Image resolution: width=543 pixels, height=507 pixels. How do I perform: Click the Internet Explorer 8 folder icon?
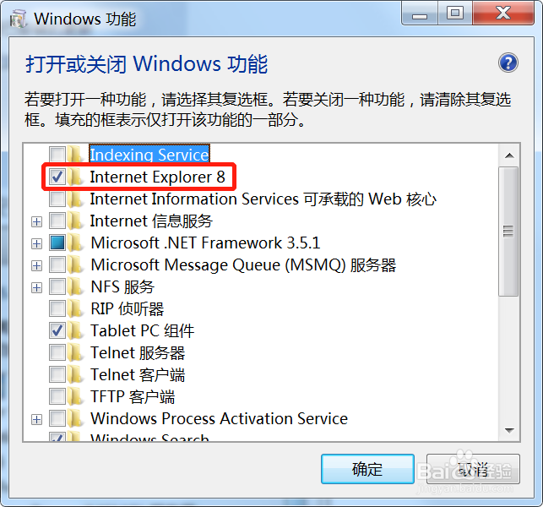tap(74, 176)
